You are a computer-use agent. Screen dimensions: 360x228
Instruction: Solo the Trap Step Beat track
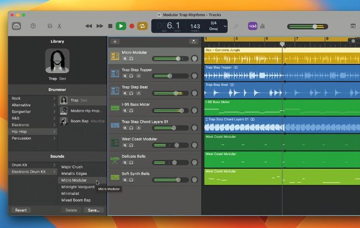[x=131, y=94]
